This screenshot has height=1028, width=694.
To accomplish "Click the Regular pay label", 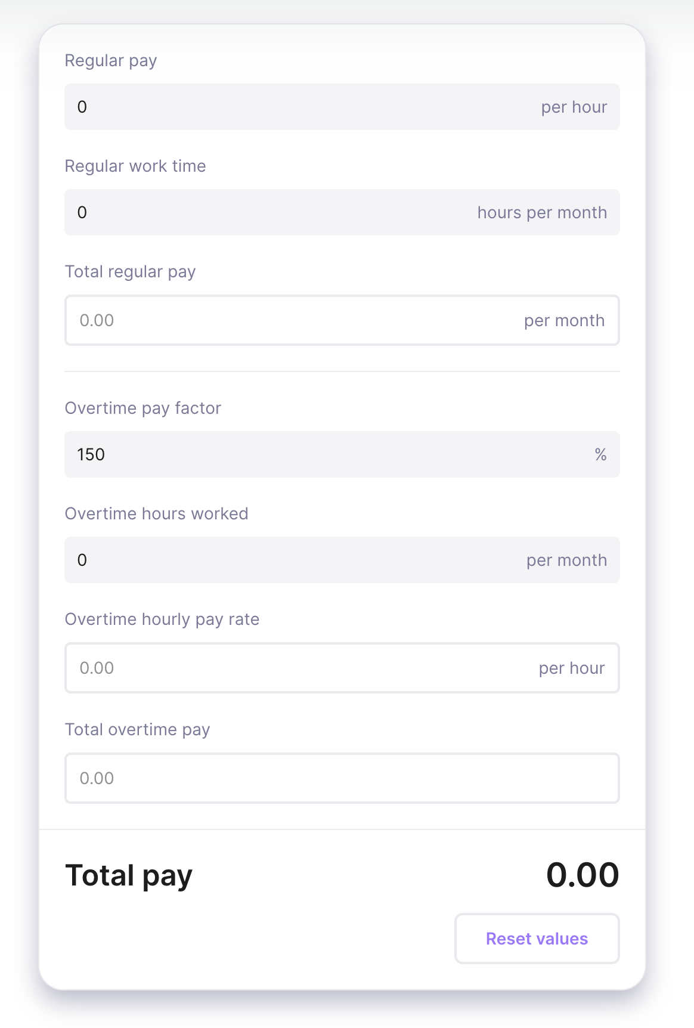I will [111, 61].
